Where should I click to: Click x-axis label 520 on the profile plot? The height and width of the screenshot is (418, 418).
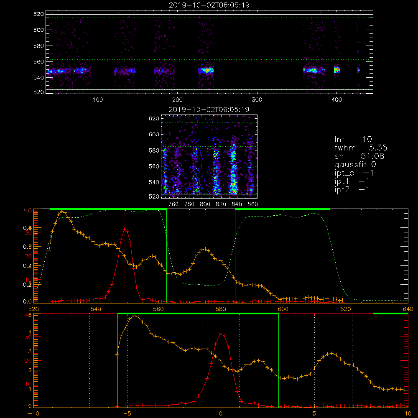33,309
